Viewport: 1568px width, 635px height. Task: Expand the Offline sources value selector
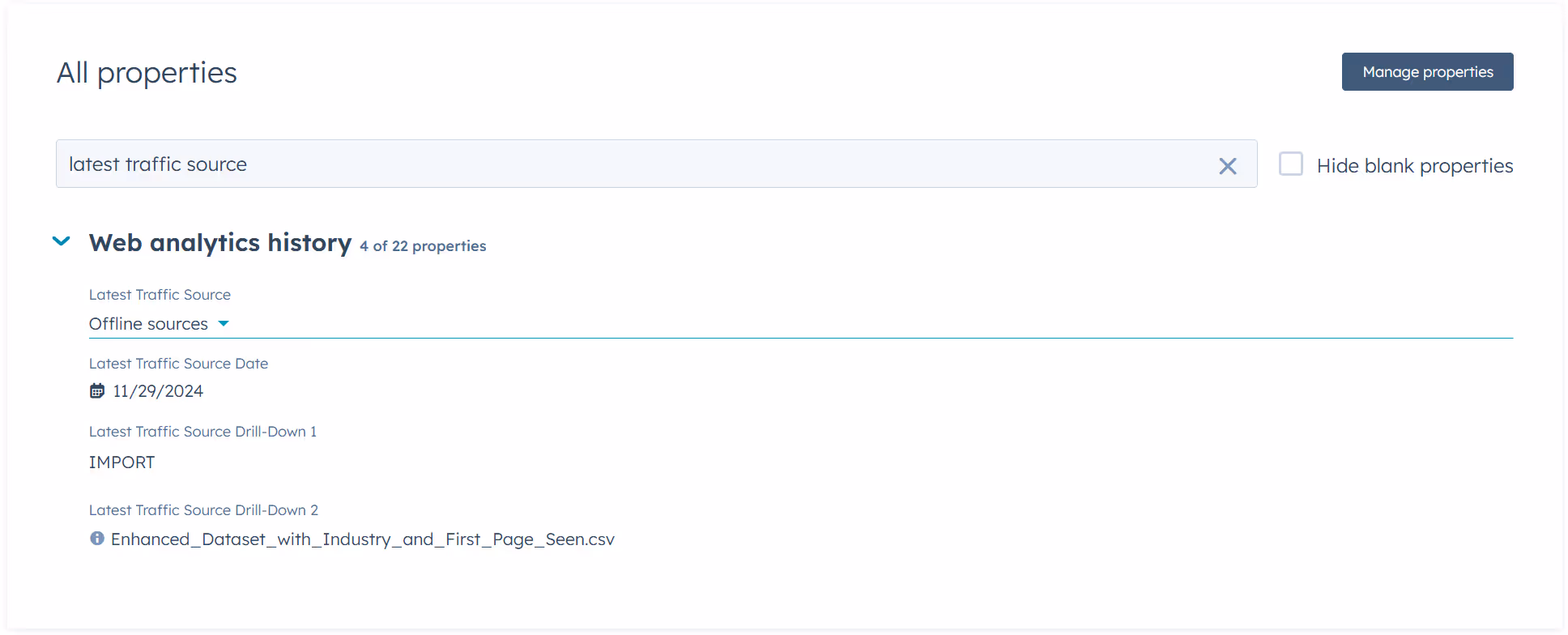pyautogui.click(x=224, y=323)
